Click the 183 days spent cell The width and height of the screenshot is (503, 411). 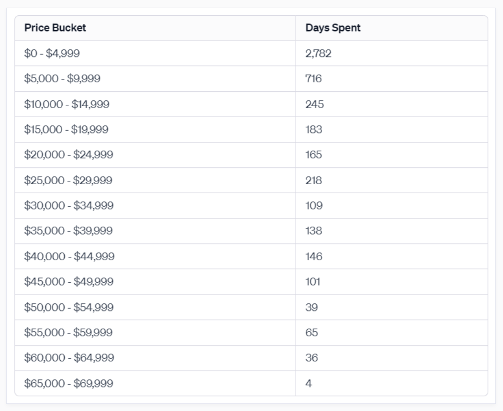click(313, 129)
